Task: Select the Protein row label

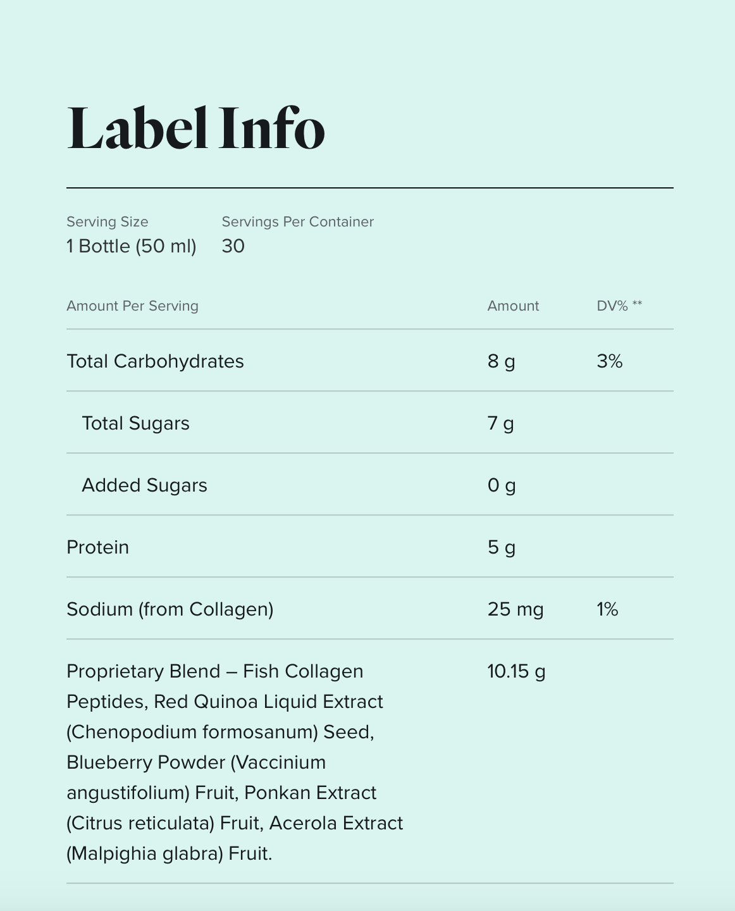Action: [98, 547]
